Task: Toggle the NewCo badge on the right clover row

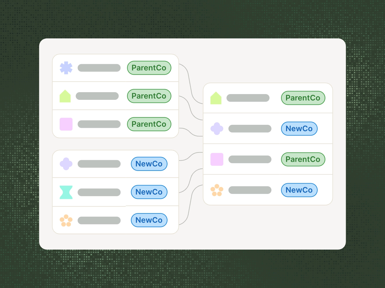Action: [x=299, y=128]
